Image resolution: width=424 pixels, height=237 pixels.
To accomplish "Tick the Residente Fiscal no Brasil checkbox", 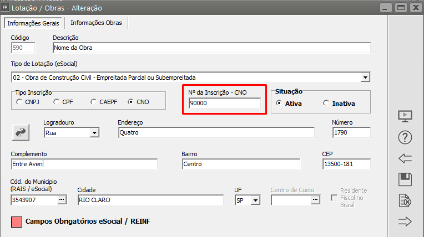I will pyautogui.click(x=334, y=198).
